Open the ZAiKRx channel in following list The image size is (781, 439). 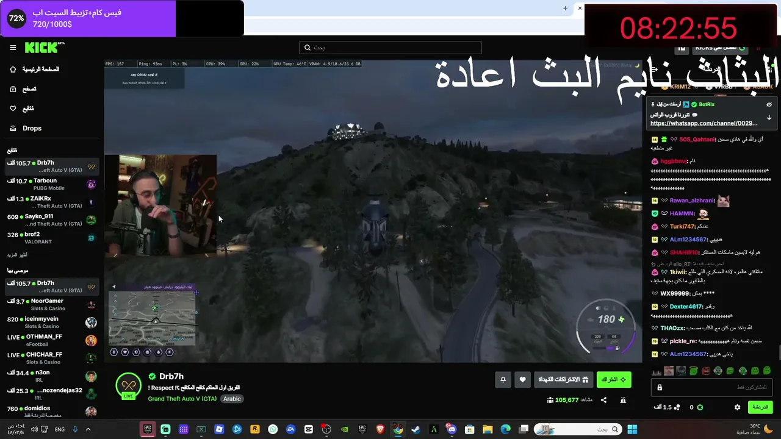(52, 202)
